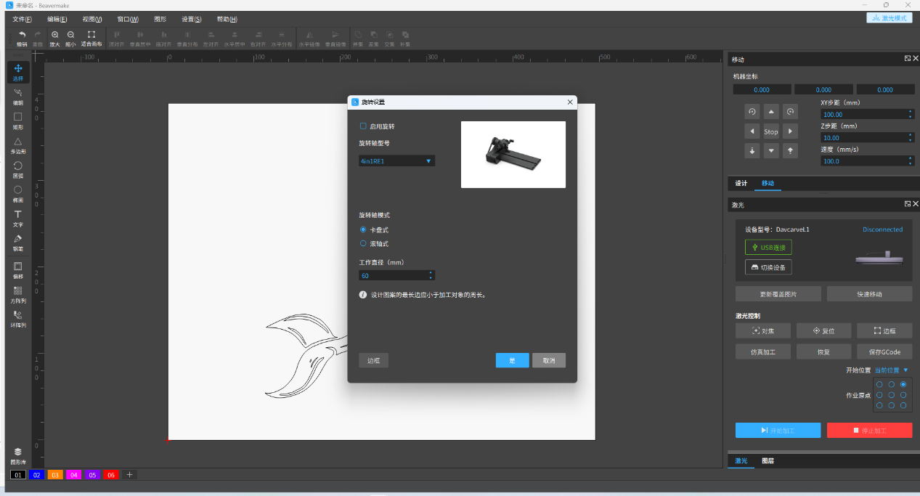Viewport: 920px width, 496px height.
Task: Switch to the 图层 layers tab
Action: (x=767, y=461)
